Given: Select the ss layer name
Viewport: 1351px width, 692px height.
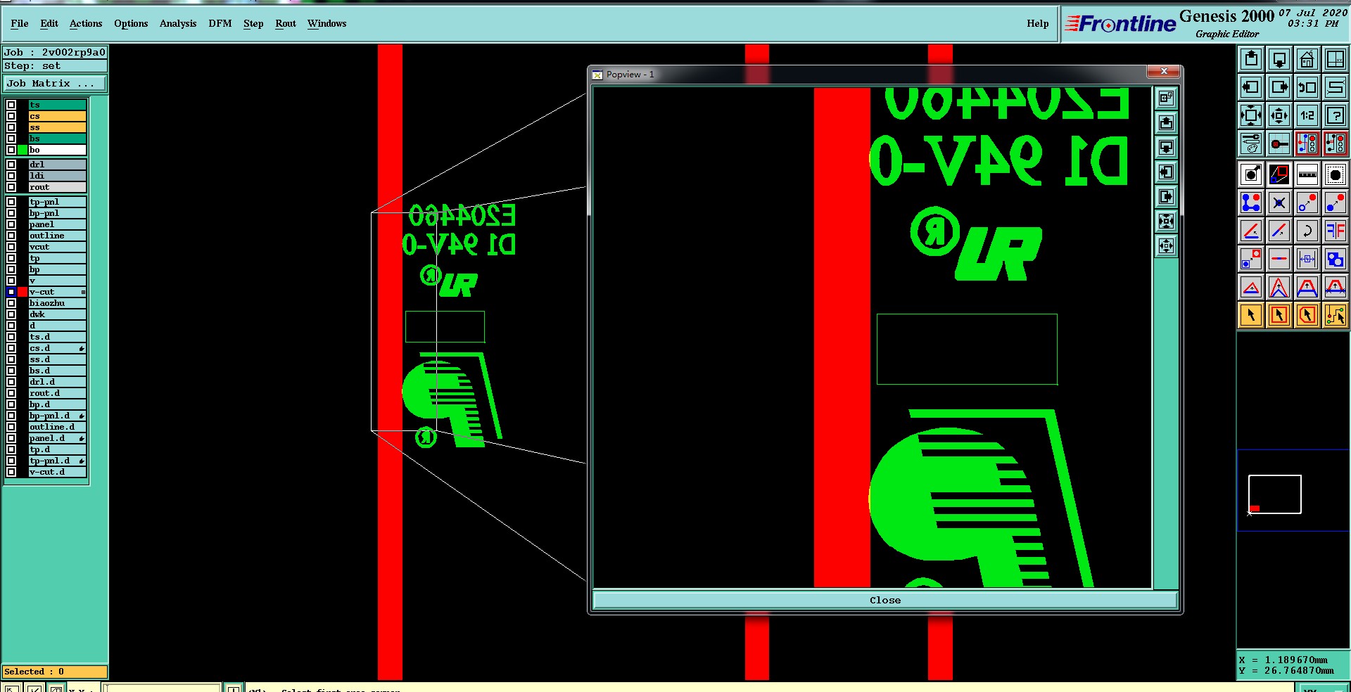Looking at the screenshot, I should (57, 127).
